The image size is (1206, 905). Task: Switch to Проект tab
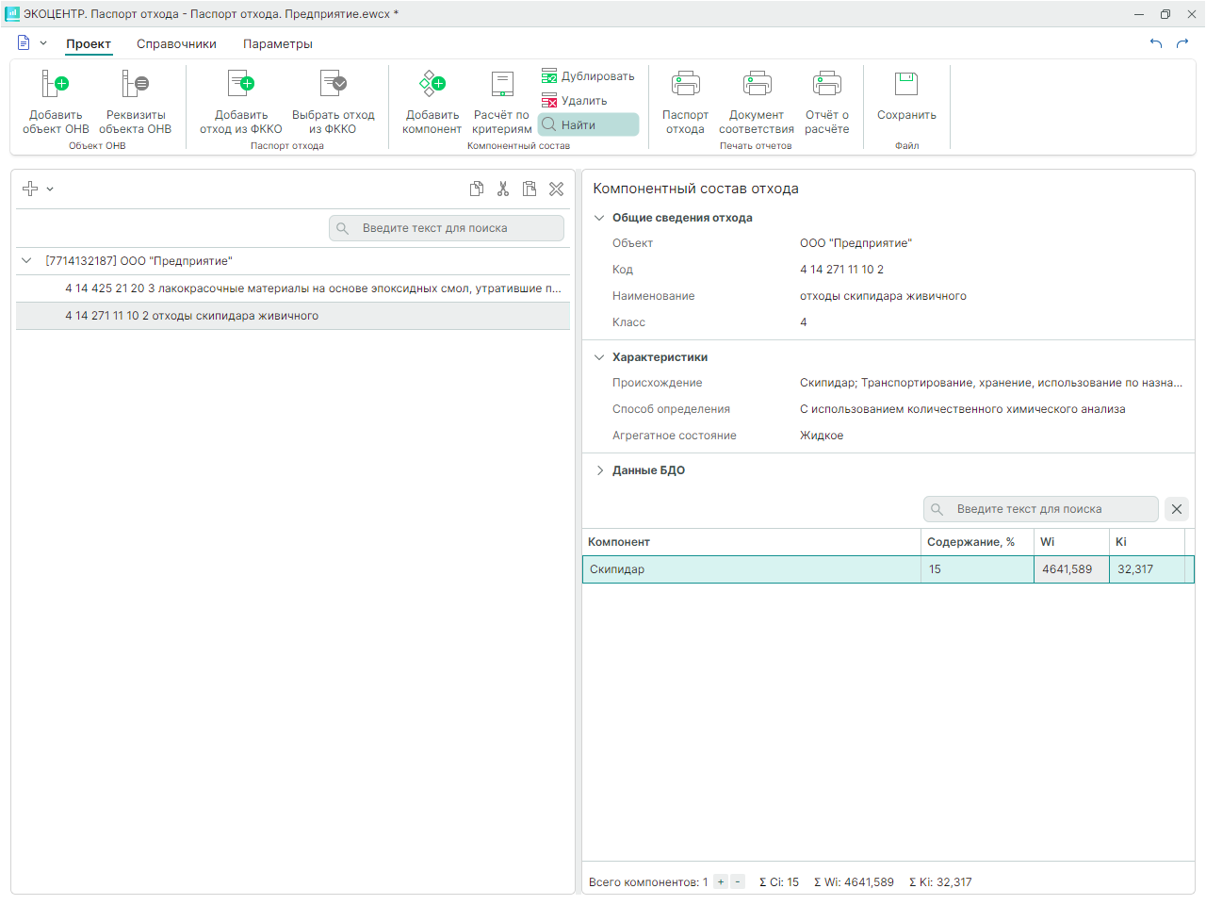coord(89,44)
